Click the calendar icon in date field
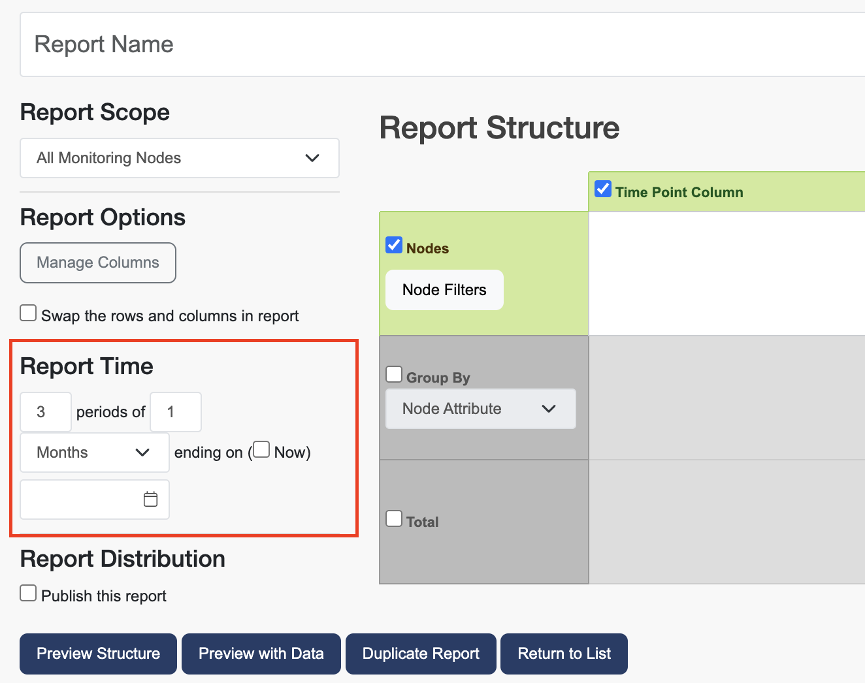The image size is (865, 683). (150, 500)
